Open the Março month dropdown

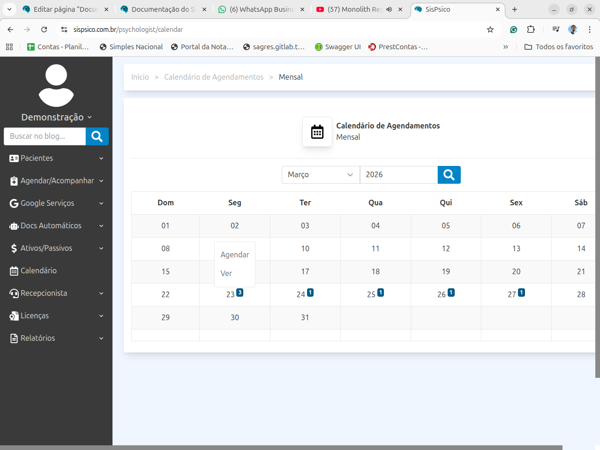[x=320, y=175]
